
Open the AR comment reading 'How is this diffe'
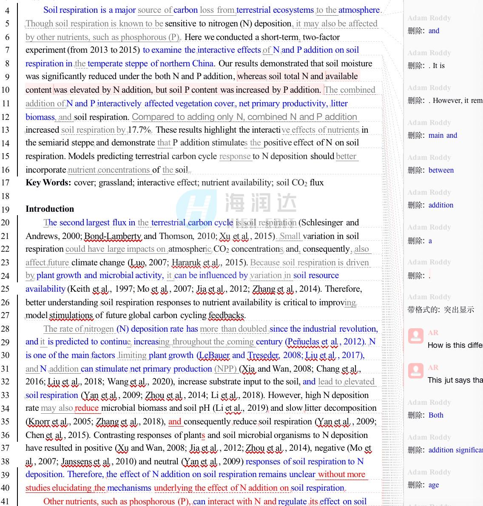(x=455, y=345)
